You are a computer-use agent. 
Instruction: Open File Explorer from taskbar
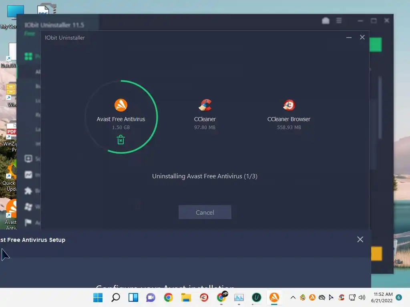point(186,297)
